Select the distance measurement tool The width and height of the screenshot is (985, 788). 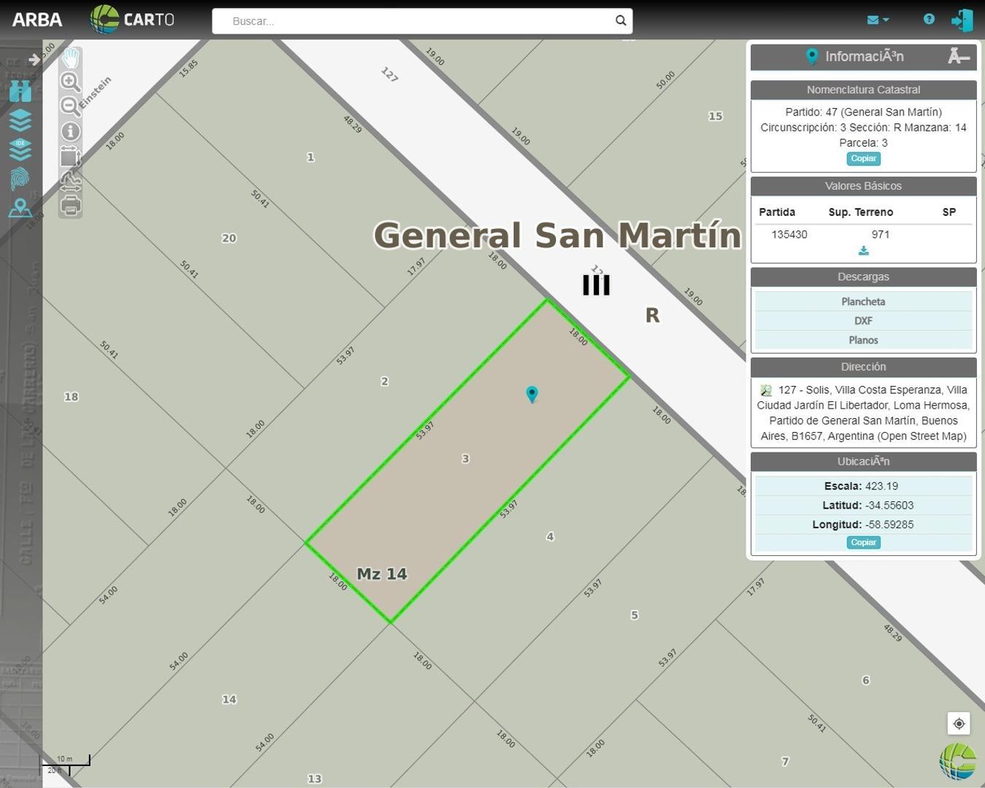pos(70,182)
